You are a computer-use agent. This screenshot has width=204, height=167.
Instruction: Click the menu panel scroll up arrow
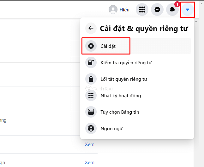pyautogui.click(x=196, y=21)
